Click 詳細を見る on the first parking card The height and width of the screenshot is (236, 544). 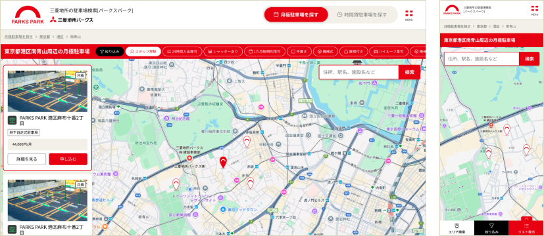click(x=27, y=159)
